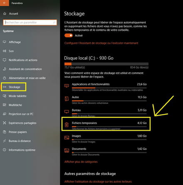Open the Son speaker icon
The height and width of the screenshot is (185, 183).
pos(5,51)
